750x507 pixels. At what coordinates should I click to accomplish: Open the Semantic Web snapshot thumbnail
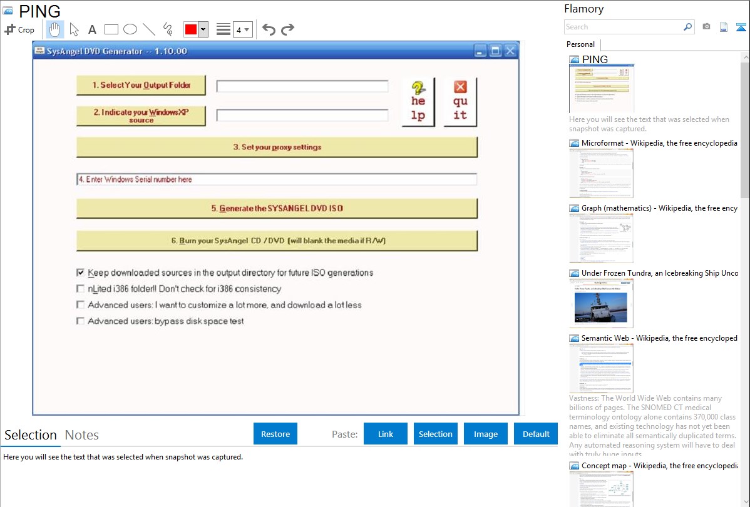tap(601, 368)
